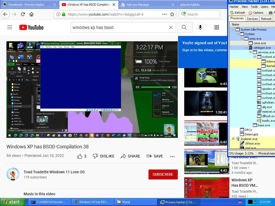The image size is (275, 206).
Task: Collapse the System tree node
Action: point(237,34)
